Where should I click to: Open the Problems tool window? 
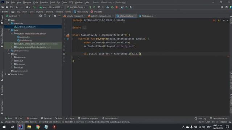coord(32,118)
